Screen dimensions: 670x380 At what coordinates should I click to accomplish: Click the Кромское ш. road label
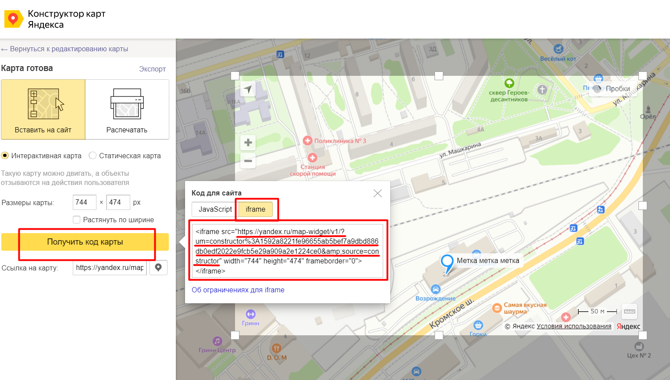(452, 313)
